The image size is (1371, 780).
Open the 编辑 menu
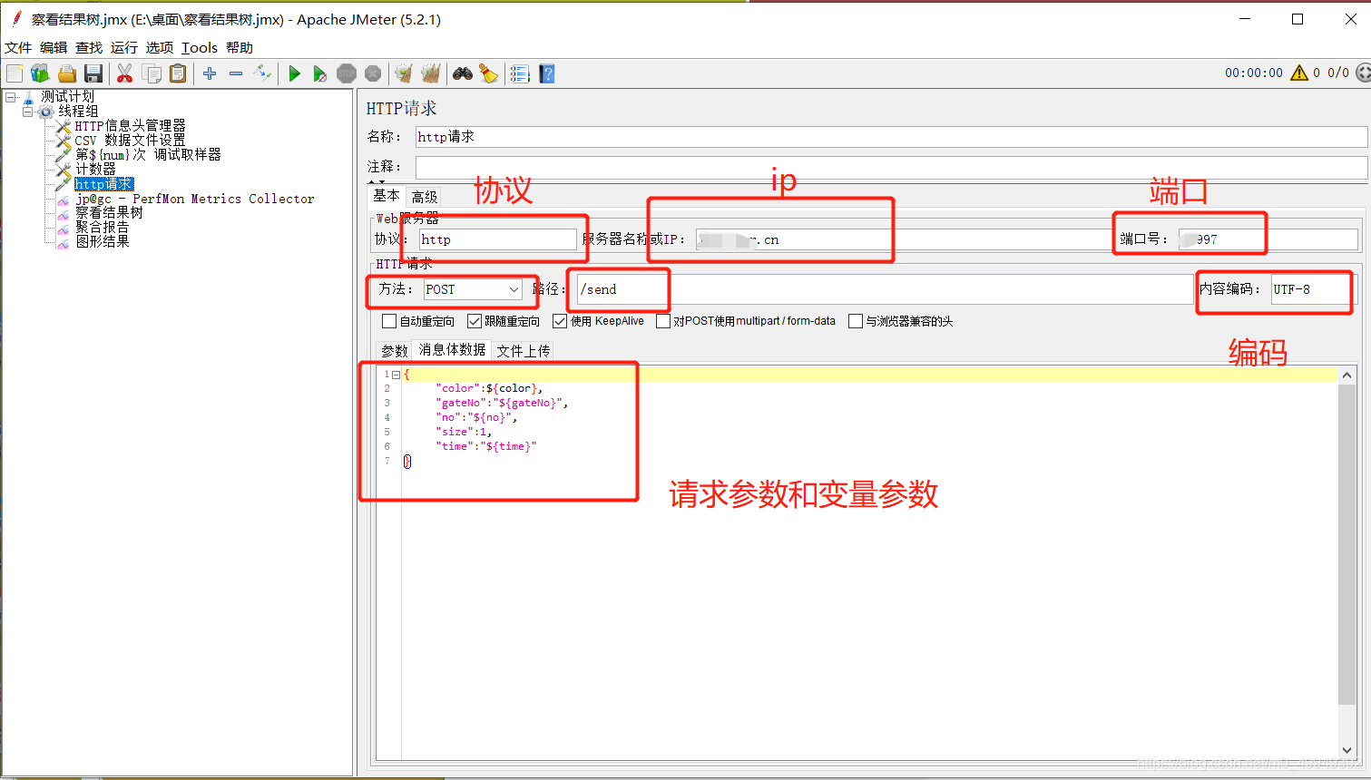(54, 47)
